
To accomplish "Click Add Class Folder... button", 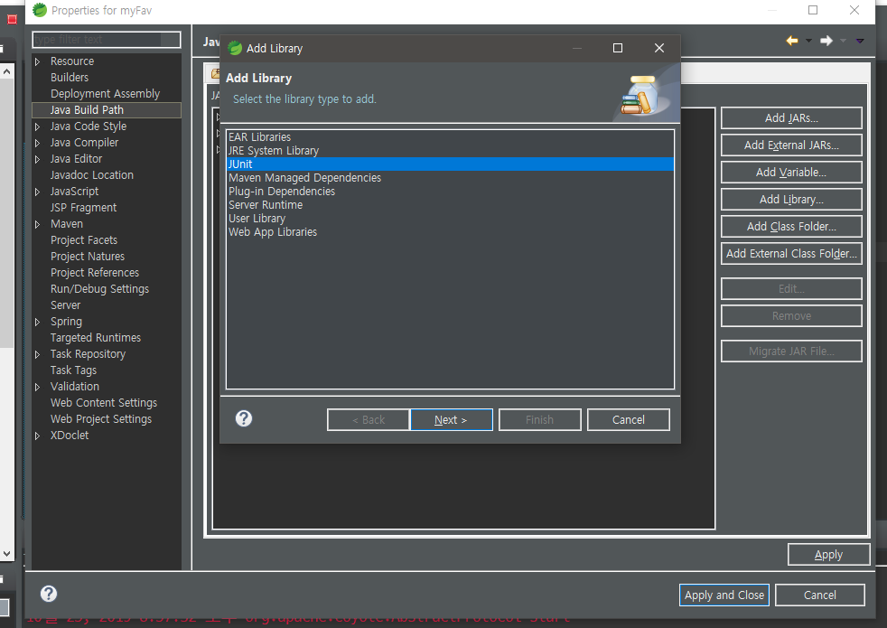I will click(x=791, y=226).
